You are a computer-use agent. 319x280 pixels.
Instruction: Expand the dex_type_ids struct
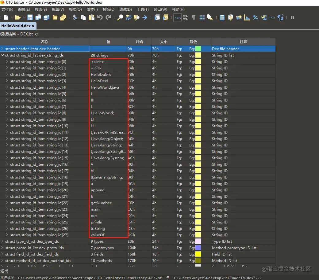2,241
